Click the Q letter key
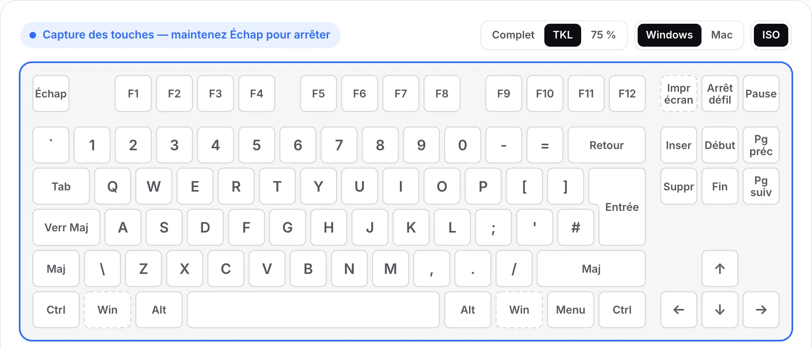The image size is (812, 348). tap(113, 186)
